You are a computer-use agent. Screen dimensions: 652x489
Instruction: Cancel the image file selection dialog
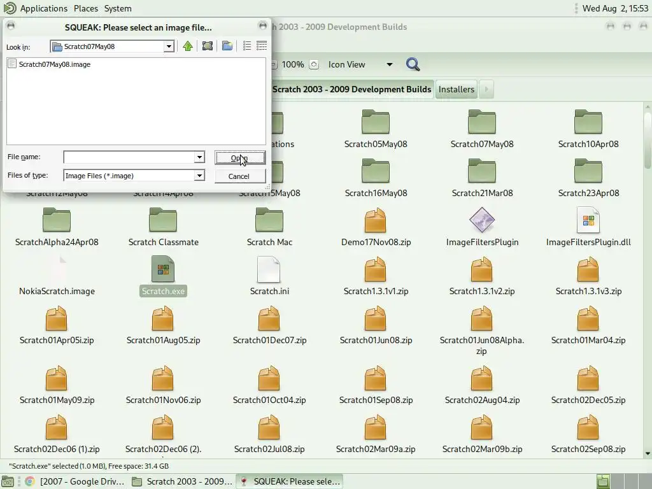coord(239,176)
